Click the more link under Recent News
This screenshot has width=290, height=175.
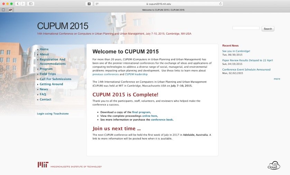(x=277, y=79)
